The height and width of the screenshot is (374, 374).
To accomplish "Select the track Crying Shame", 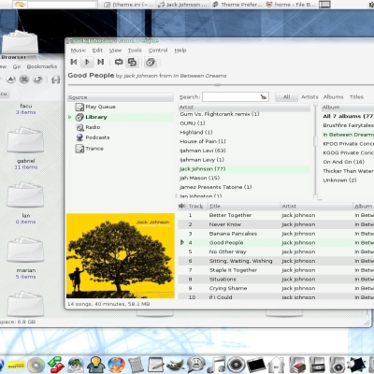I will pyautogui.click(x=228, y=289).
